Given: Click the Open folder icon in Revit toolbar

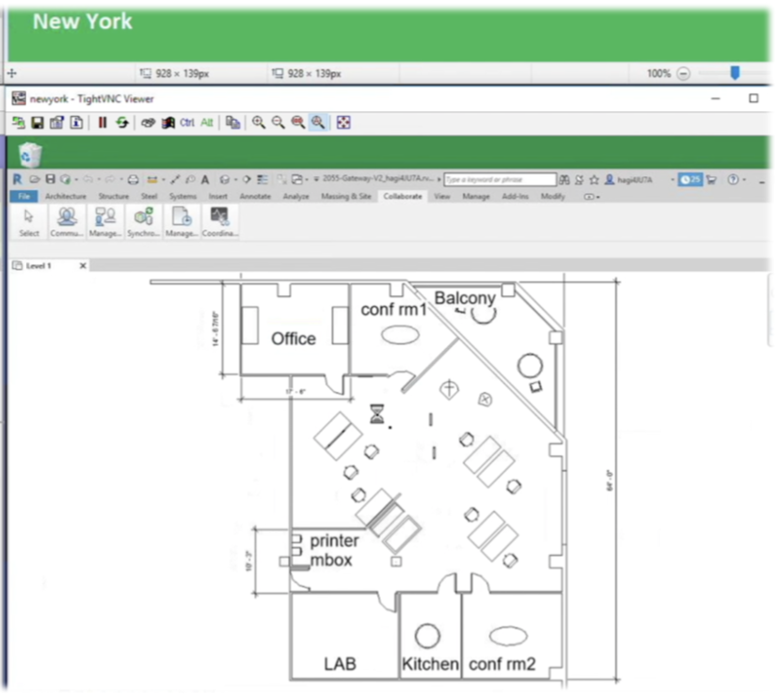Looking at the screenshot, I should 34,180.
